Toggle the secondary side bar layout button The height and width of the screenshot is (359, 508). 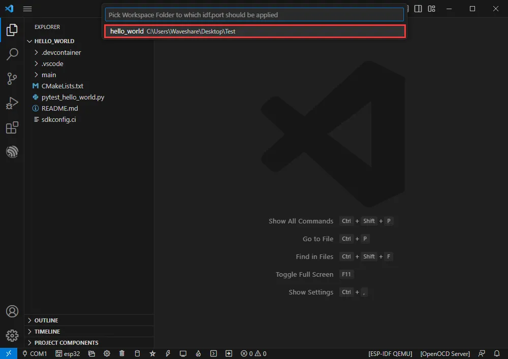(x=418, y=9)
